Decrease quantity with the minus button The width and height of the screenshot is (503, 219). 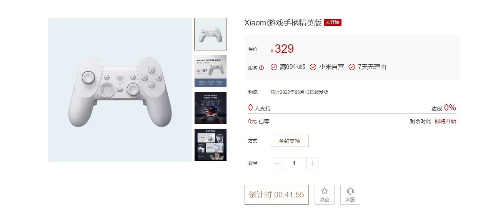tap(277, 163)
